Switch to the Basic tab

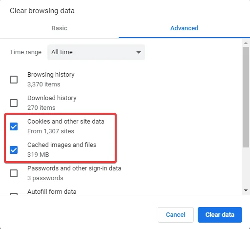59,28
